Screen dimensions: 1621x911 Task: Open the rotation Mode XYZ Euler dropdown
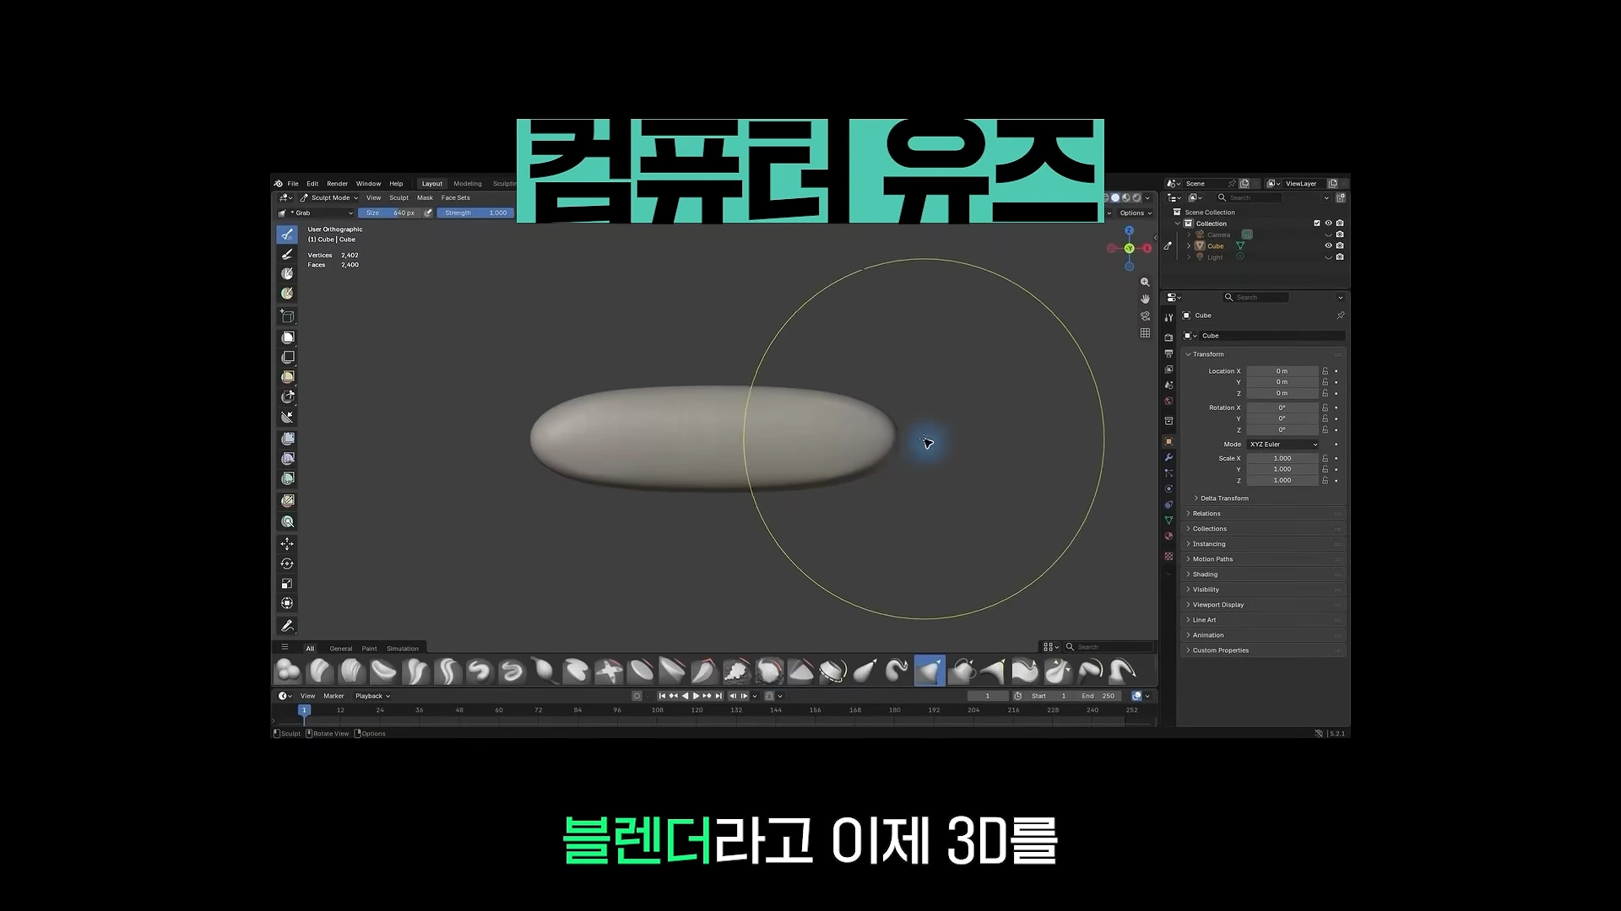point(1282,445)
